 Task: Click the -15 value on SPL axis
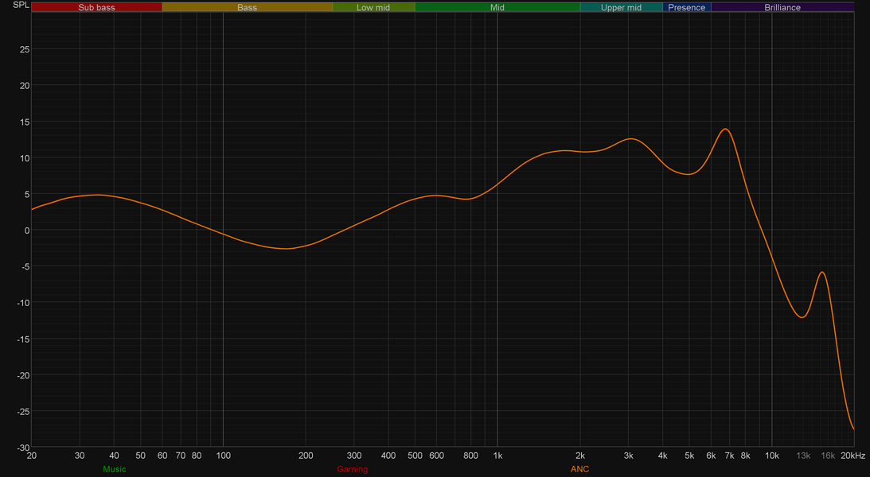click(x=23, y=339)
